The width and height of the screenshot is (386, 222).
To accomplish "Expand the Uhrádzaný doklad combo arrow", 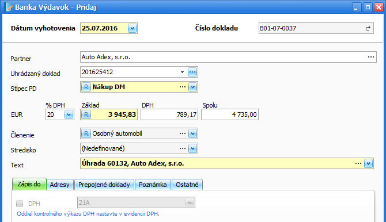I will [x=182, y=72].
